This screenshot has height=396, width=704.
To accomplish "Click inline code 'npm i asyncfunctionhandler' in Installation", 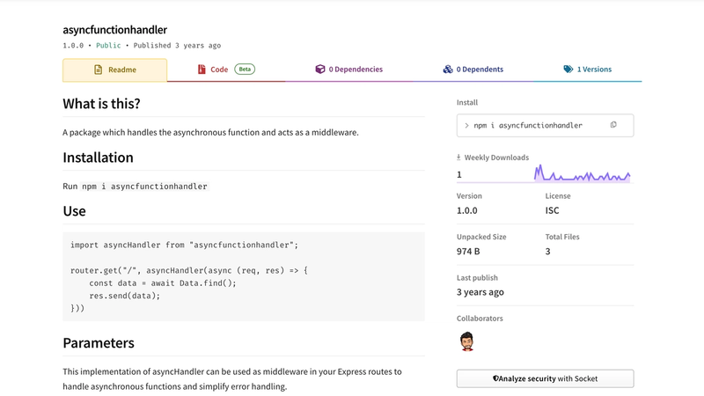I will tap(144, 187).
